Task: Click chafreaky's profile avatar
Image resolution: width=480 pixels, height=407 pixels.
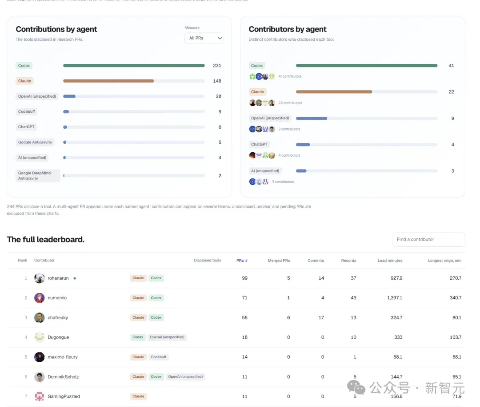Action: point(39,318)
